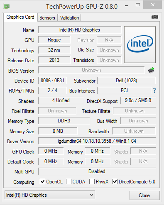
Task: Click the Bus Width Unknown field
Action: (x=138, y=121)
